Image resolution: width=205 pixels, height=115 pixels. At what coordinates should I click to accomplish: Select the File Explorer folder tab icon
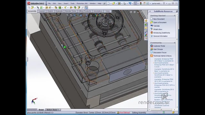point(146,28)
